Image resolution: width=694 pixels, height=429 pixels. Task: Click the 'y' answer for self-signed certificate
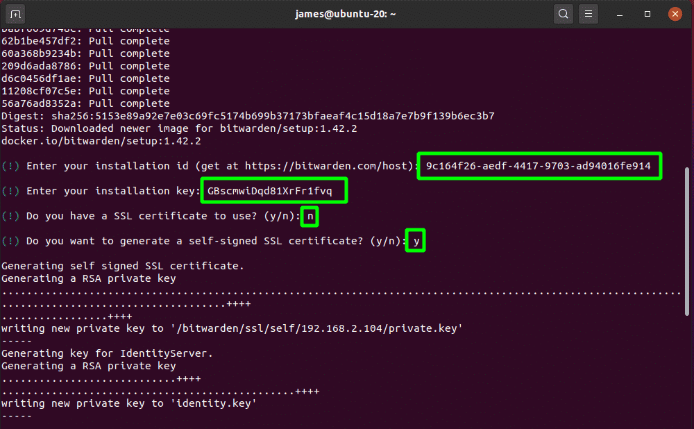(416, 242)
